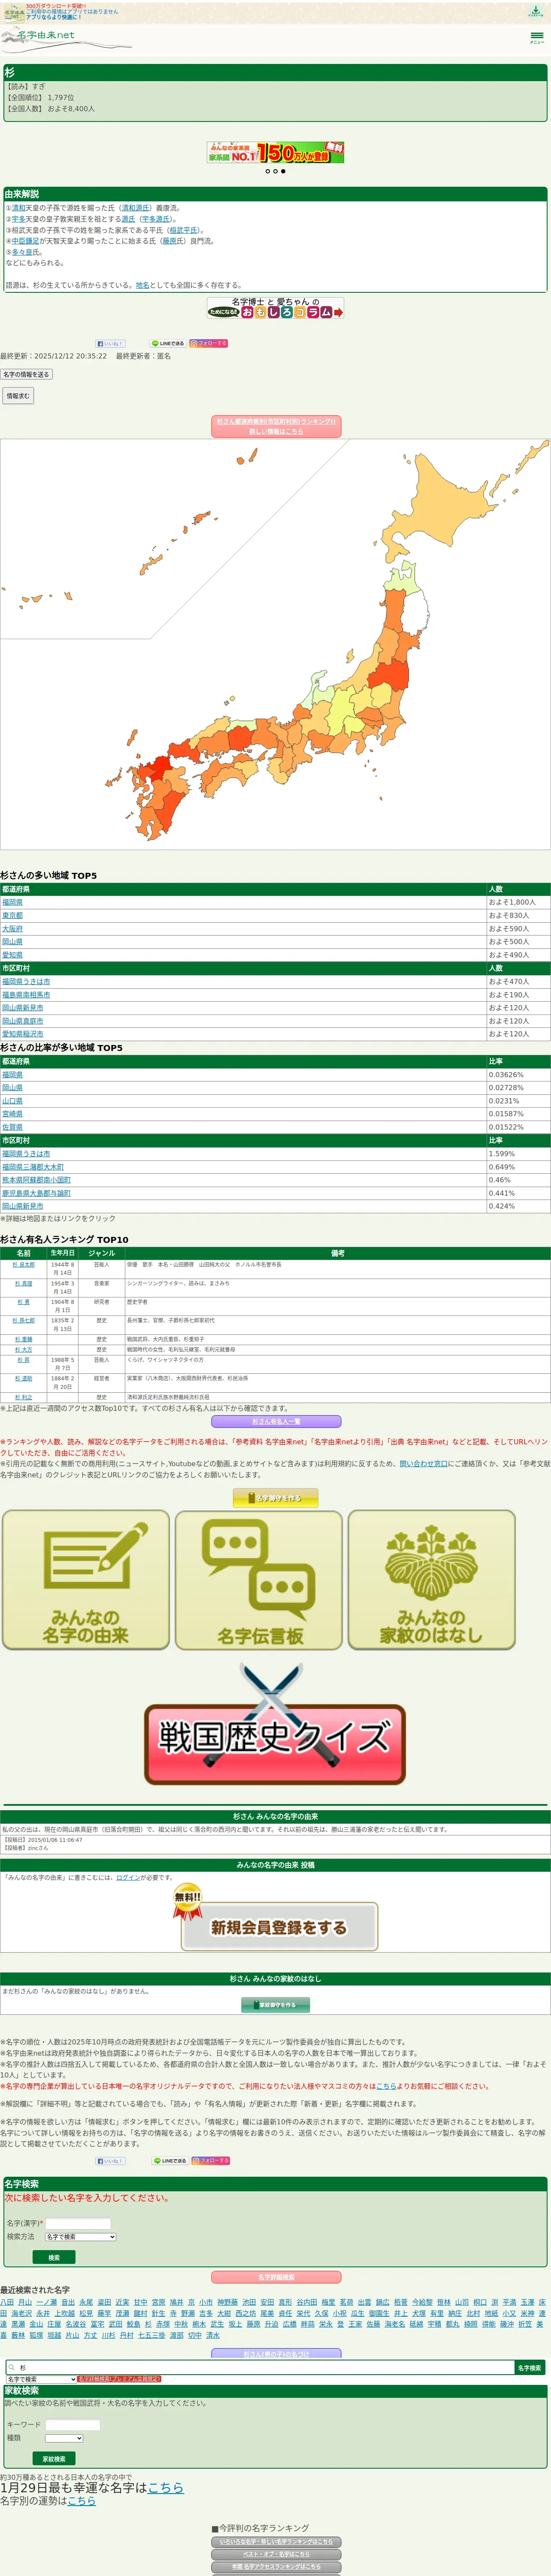551x2576 pixels.
Task: Open こちら link after 最も幸運な名字は
Action: pos(166,2488)
